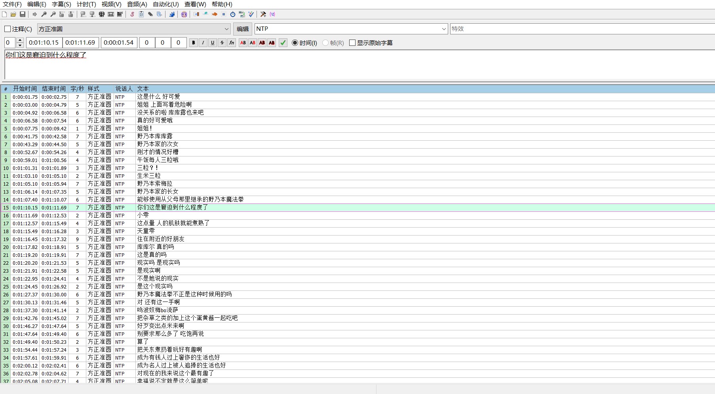The width and height of the screenshot is (715, 394).
Task: Open the Resample Resolution icon
Action: coord(224,14)
